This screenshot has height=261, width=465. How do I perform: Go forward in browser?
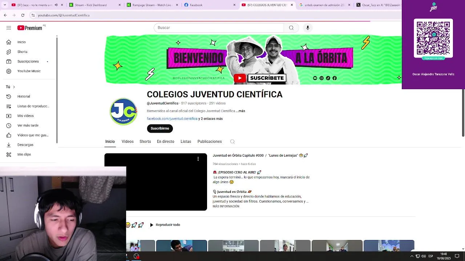[14, 15]
